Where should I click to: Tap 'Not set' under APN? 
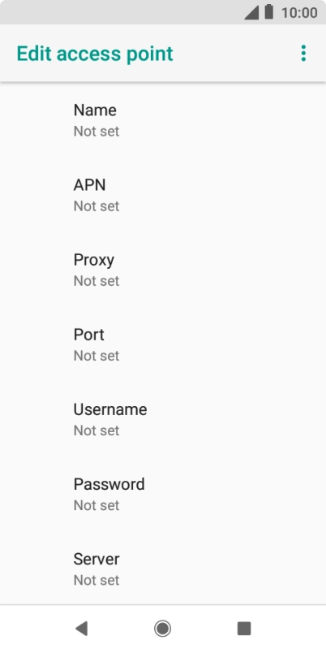click(x=97, y=206)
